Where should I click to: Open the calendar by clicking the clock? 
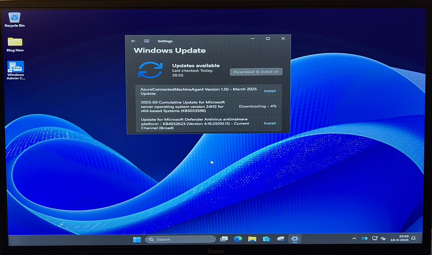coord(400,238)
